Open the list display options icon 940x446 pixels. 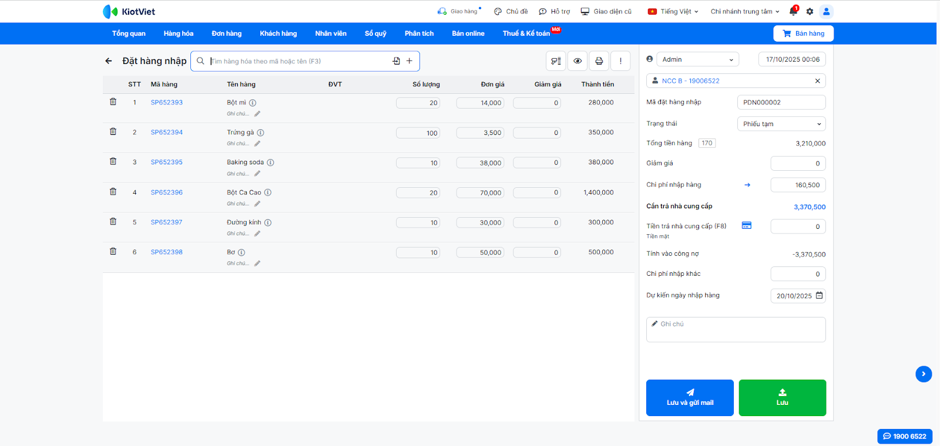[x=556, y=61]
